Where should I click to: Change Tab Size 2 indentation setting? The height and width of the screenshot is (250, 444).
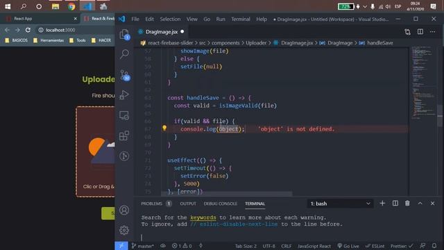pos(246,246)
